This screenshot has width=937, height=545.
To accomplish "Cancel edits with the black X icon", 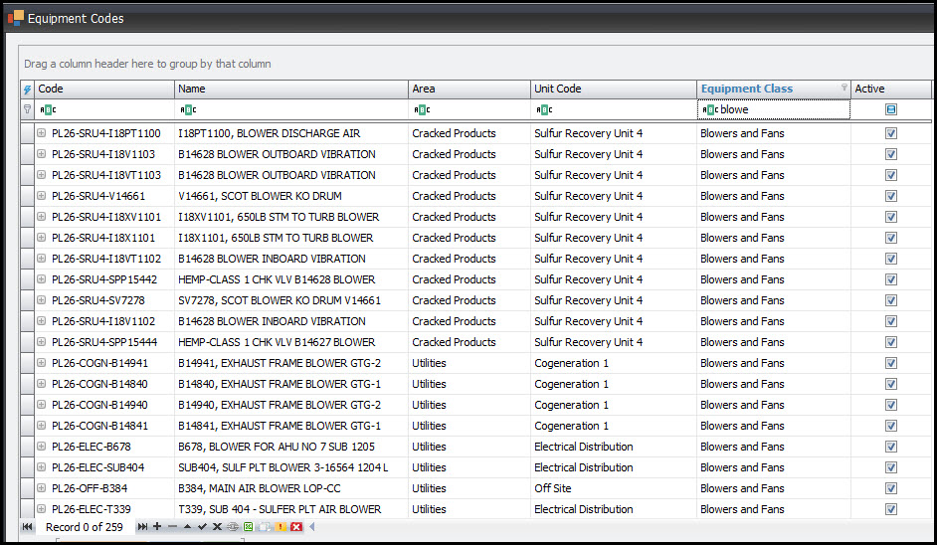I will [217, 526].
